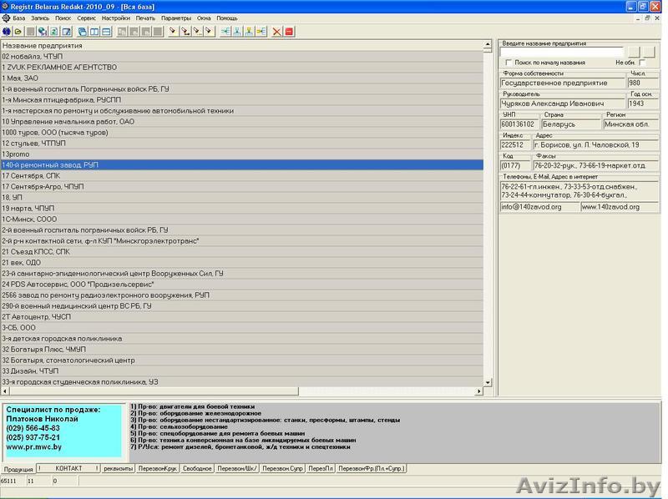The image size is (668, 499).
Task: Switch to the КОНТАКТ tab
Action: 68,469
